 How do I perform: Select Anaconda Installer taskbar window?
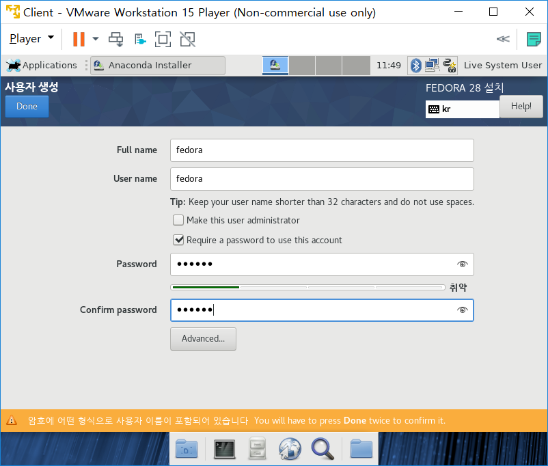pos(158,66)
